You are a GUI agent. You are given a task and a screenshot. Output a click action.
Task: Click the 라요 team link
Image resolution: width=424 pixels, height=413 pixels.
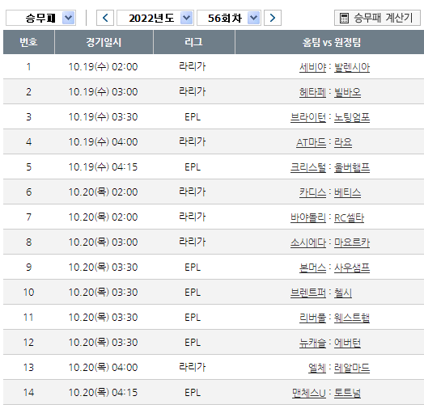point(343,142)
